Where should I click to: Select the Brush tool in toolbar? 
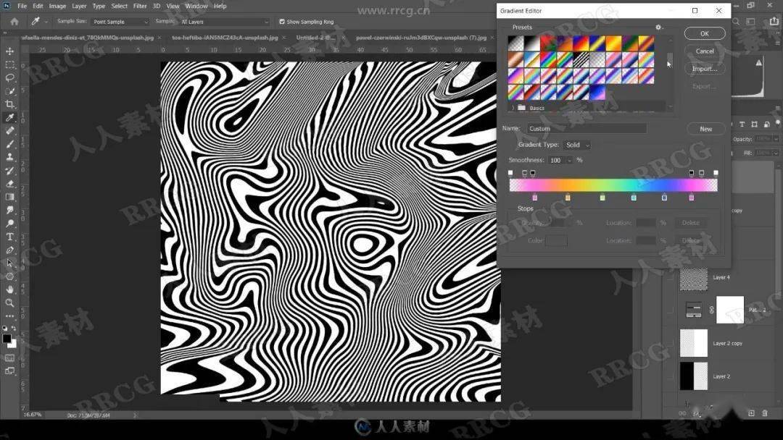click(9, 144)
